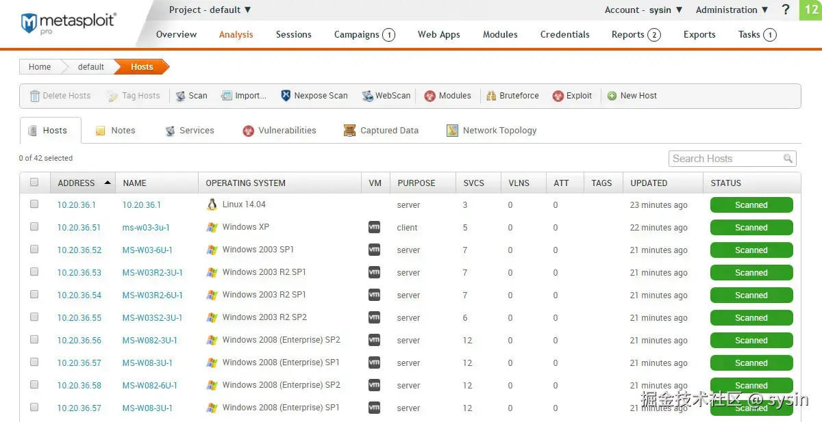Click Scanned status for ms-w03-3u-1

pos(751,227)
